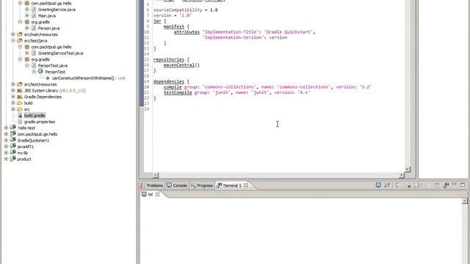Expand the JRE System Library node
Viewport: 470px width, 264px height.
pos(13,90)
